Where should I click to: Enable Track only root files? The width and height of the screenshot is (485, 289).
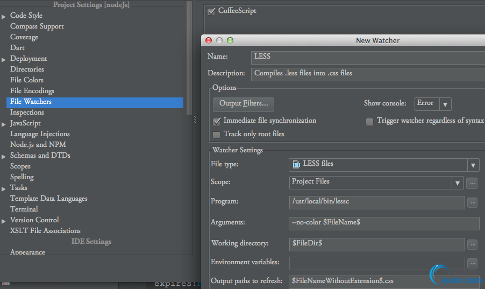[217, 135]
